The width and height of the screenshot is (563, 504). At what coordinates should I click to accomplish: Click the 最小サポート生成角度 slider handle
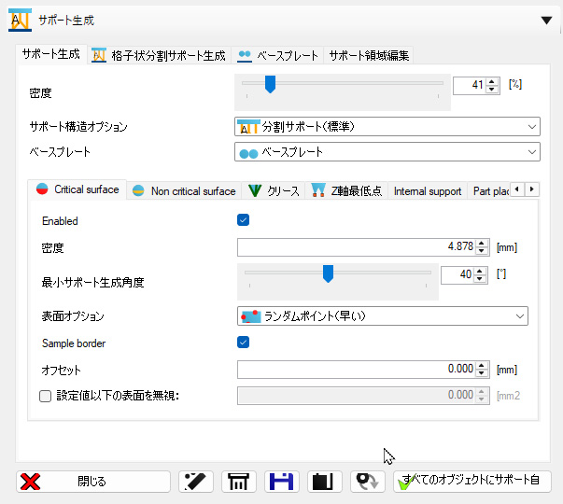tap(328, 273)
